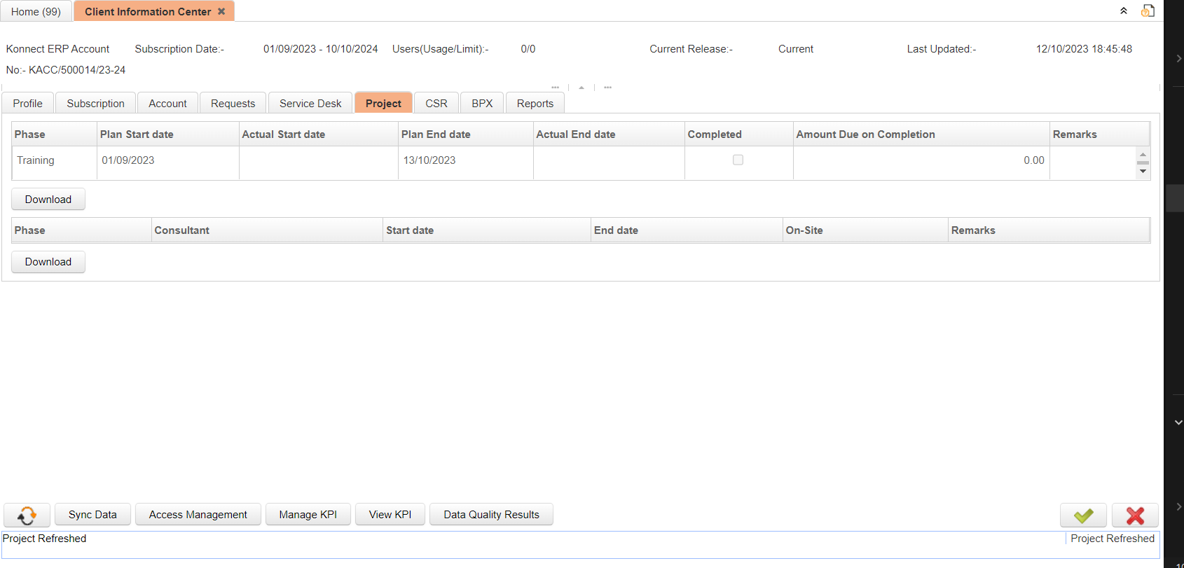Click the Plan Start date column header
The height and width of the screenshot is (568, 1184).
click(137, 134)
